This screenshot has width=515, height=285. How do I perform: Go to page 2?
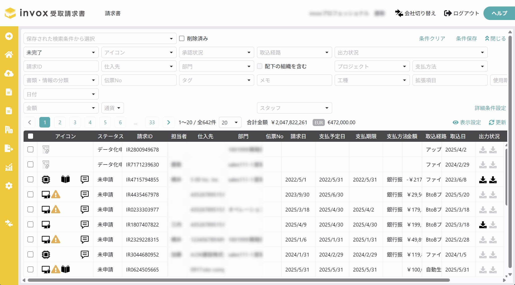pyautogui.click(x=60, y=122)
